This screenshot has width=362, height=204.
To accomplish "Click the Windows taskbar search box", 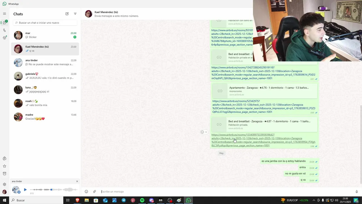I will tap(36, 200).
